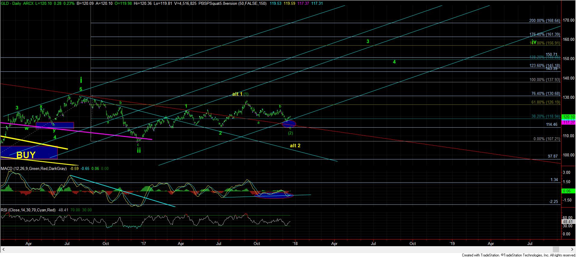Click the RSI current value tag '48.41'
The image size is (576, 257).
[568, 222]
